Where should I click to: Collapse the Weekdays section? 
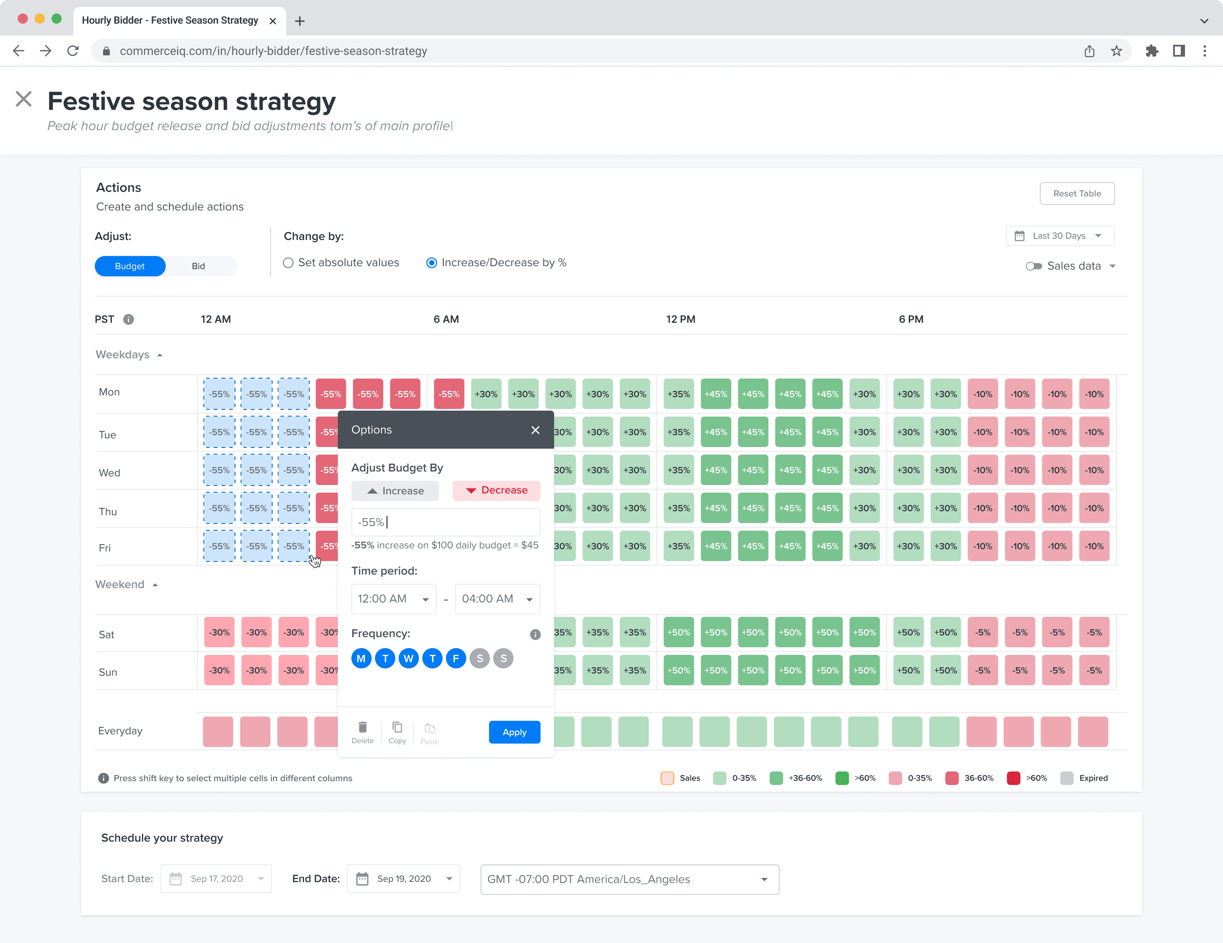[160, 355]
